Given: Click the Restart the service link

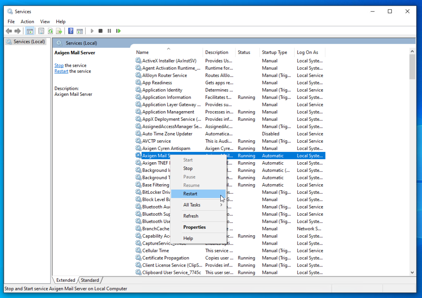Looking at the screenshot, I should point(61,71).
